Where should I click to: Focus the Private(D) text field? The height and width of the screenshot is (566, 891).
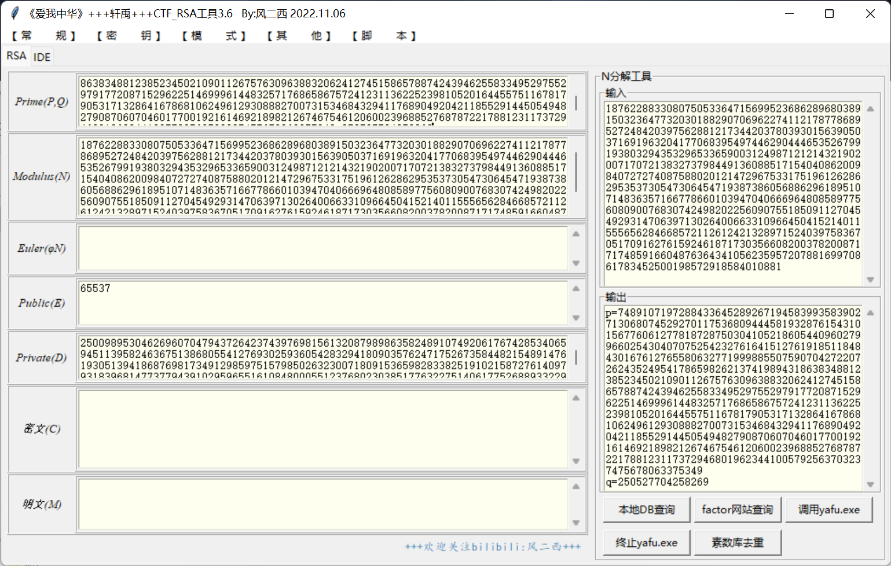pyautogui.click(x=322, y=357)
